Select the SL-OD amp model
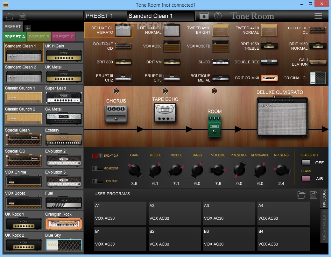This screenshot has height=257, width=331. coord(214,62)
